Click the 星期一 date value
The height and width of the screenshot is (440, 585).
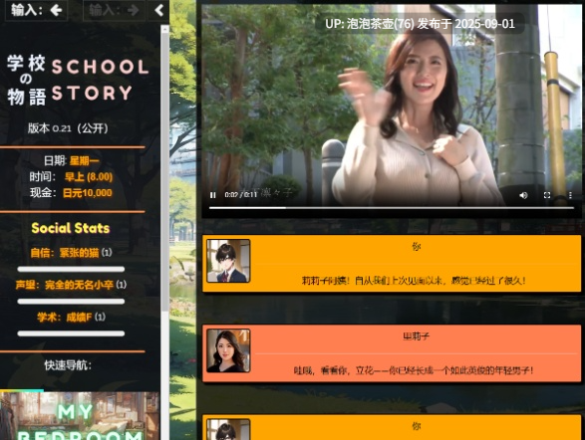(85, 161)
